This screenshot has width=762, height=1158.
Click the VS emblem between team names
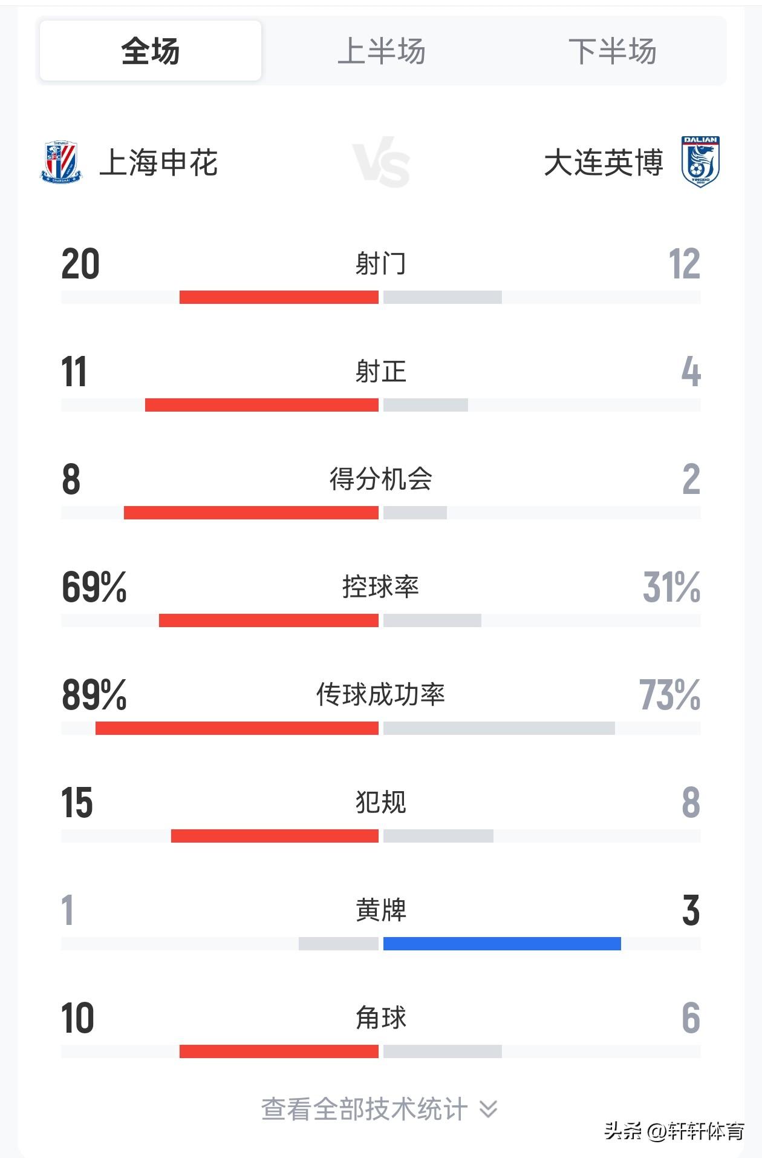[x=381, y=162]
